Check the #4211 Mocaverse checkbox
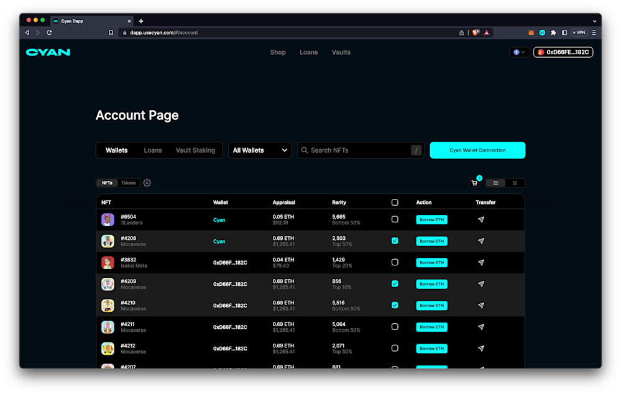The width and height of the screenshot is (621, 394). (x=395, y=327)
